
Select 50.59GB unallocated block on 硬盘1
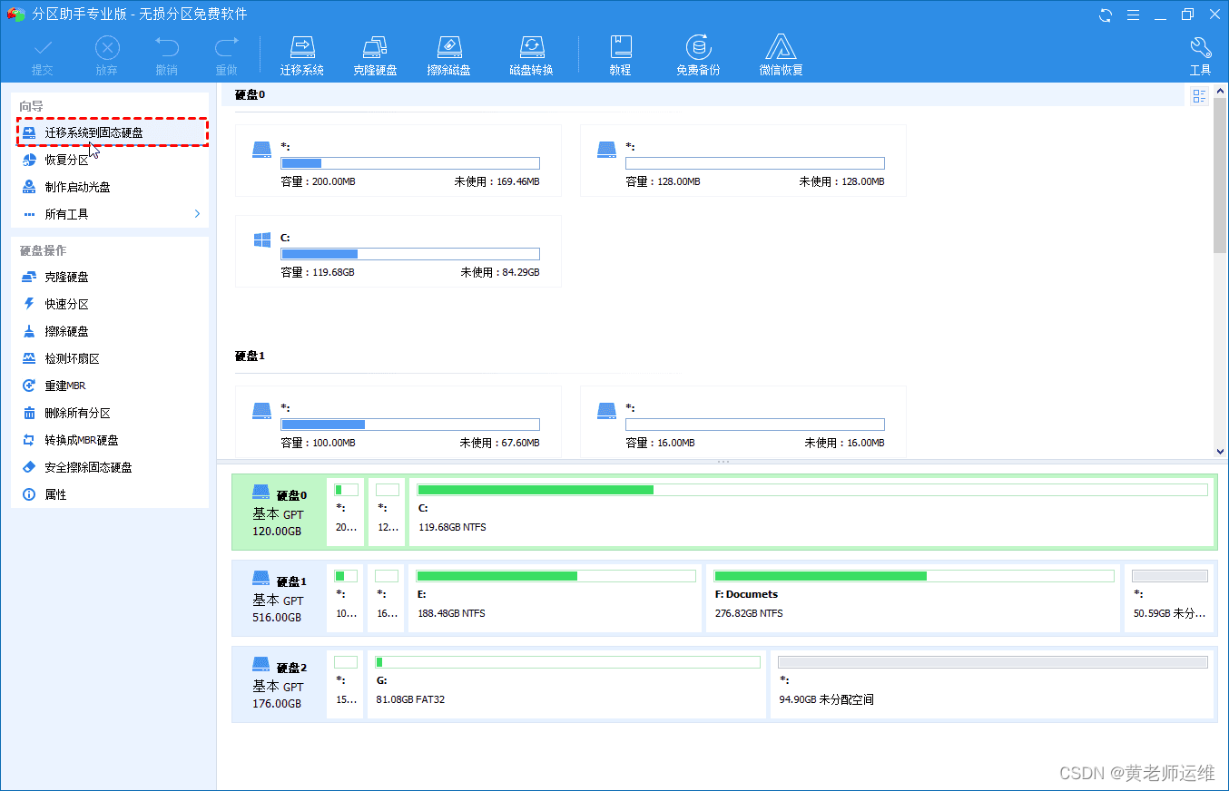click(x=1169, y=599)
